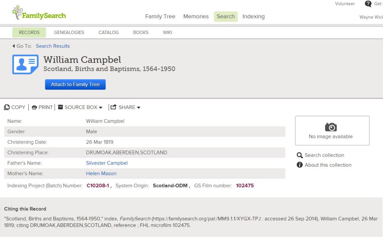Click the magnifier Search collection icon

click(300, 155)
